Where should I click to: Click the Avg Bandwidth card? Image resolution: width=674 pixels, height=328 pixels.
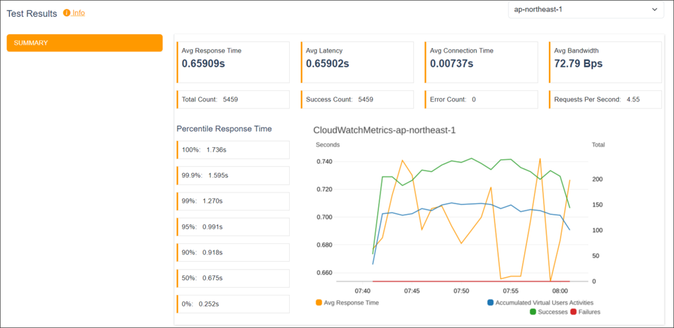(605, 62)
